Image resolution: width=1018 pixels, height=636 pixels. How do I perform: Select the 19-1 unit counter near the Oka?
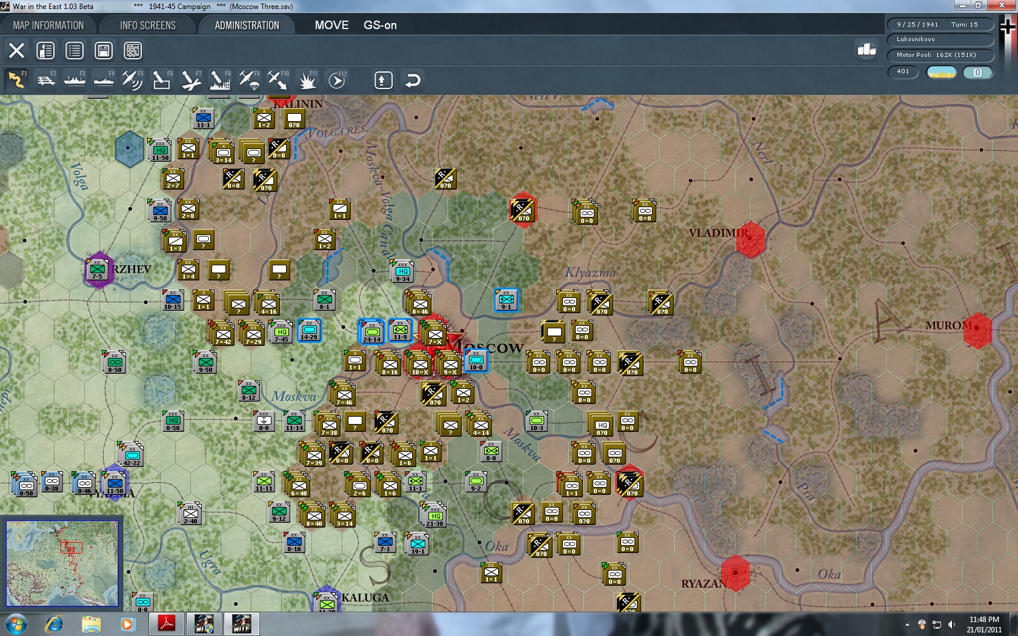[418, 544]
